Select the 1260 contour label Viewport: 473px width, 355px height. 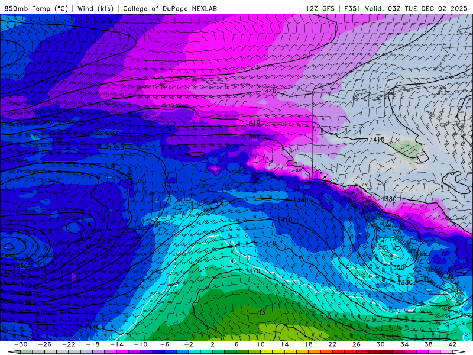point(21,272)
